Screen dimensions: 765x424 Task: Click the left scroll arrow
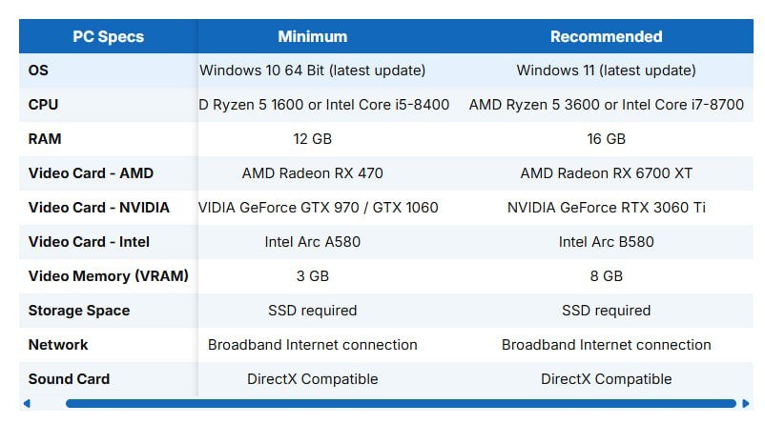(27, 404)
